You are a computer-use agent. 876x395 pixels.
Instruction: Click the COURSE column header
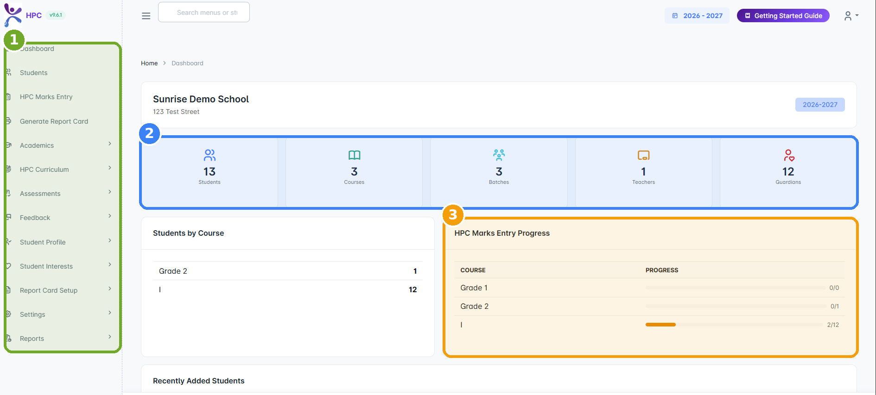pyautogui.click(x=473, y=270)
